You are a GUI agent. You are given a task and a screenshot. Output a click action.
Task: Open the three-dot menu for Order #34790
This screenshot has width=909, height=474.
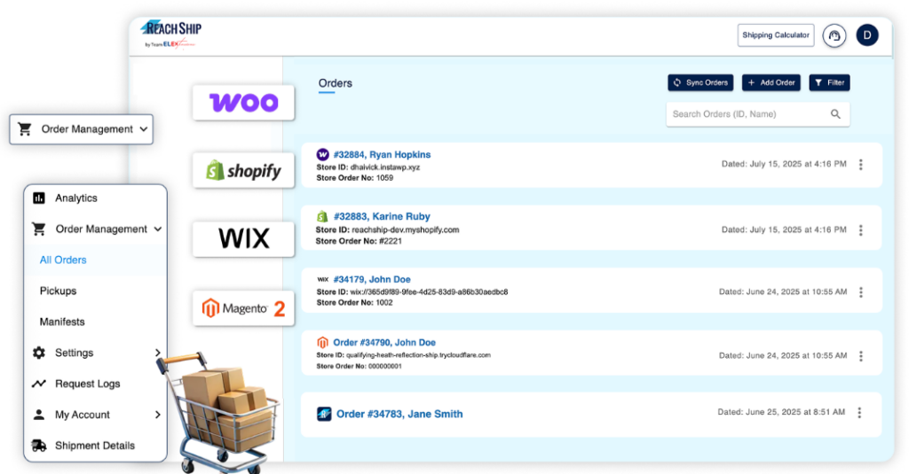point(861,356)
